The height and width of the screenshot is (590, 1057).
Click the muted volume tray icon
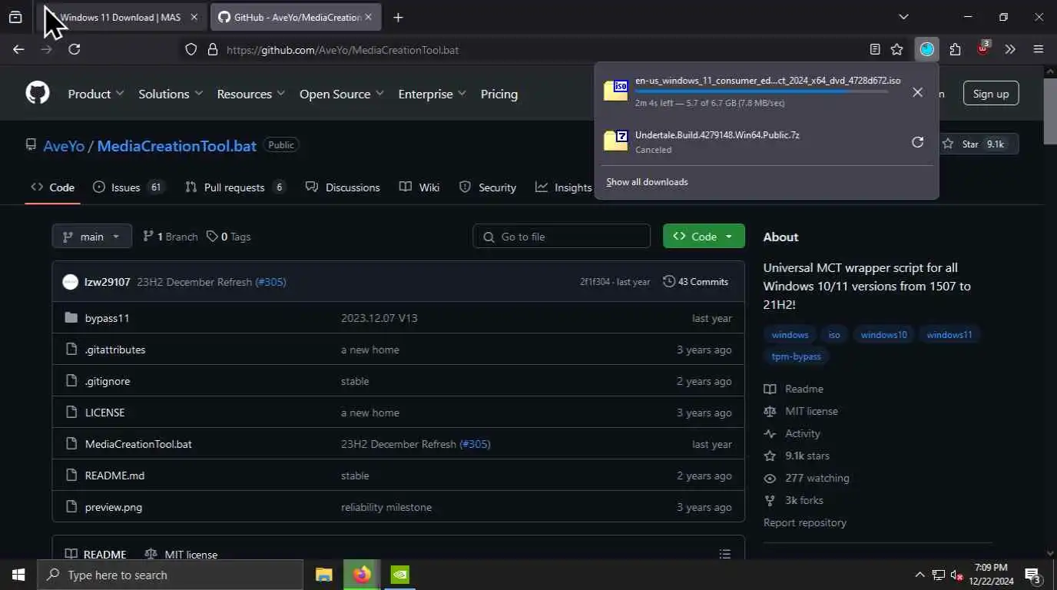(x=957, y=575)
